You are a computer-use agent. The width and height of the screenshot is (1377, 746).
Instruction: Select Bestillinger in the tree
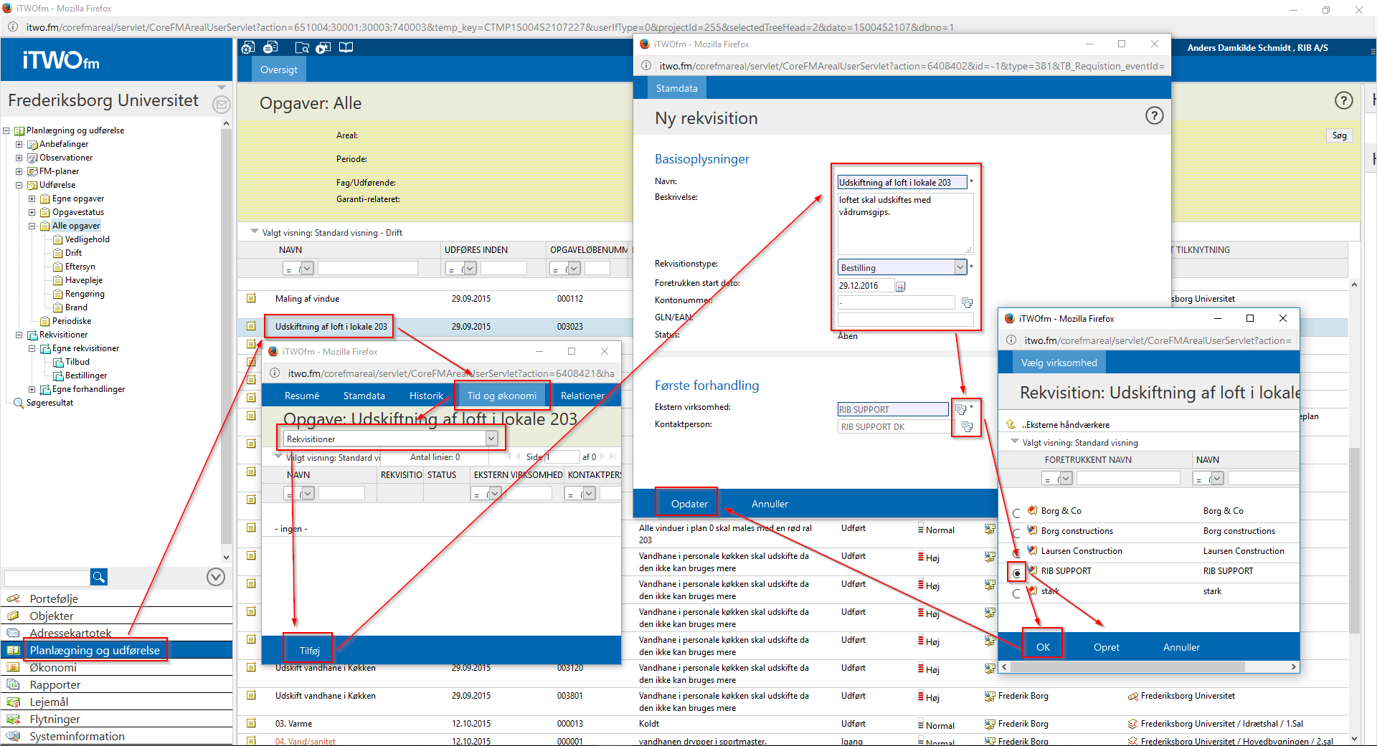(86, 376)
